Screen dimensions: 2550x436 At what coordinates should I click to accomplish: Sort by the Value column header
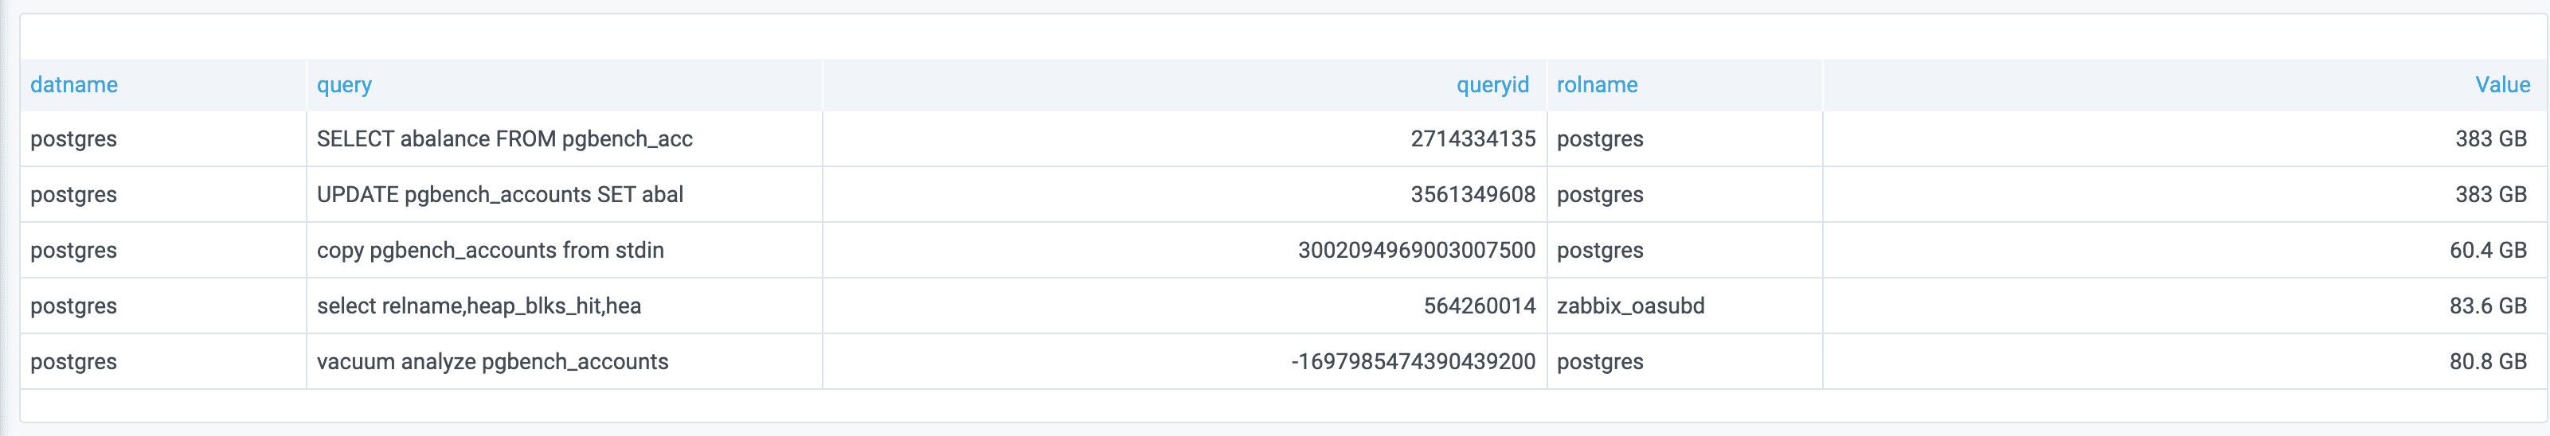[2501, 85]
